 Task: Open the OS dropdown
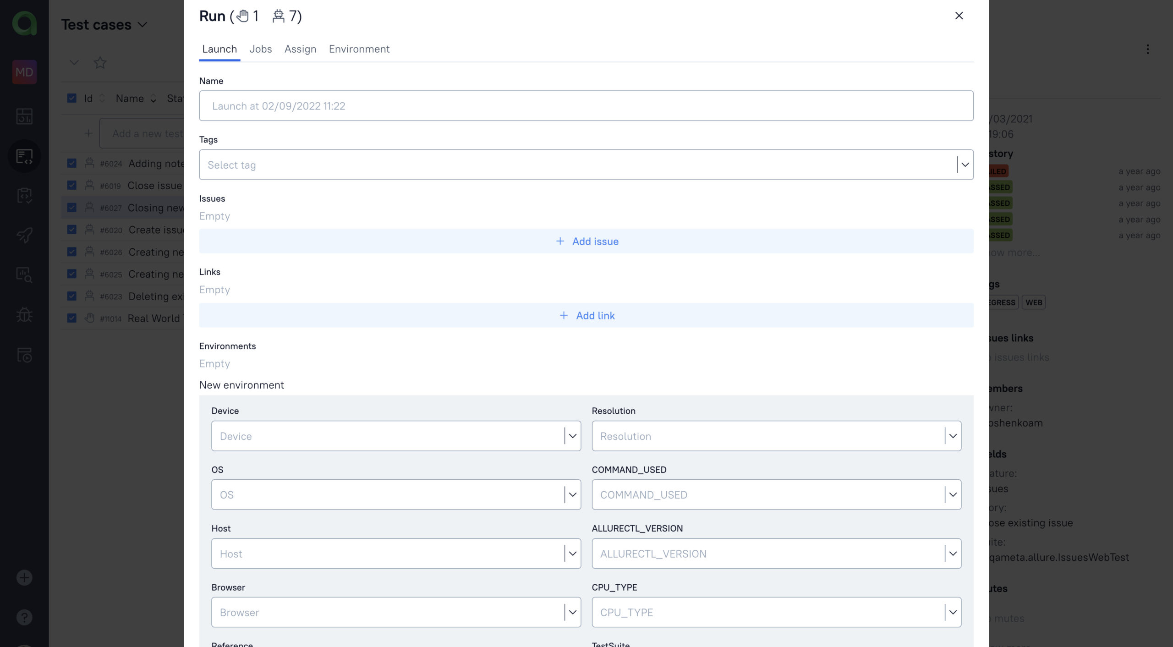pyautogui.click(x=396, y=494)
